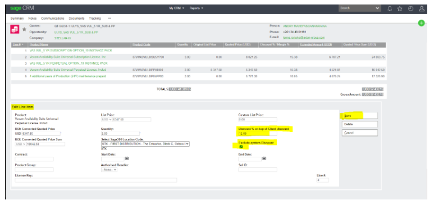This screenshot has width=434, height=209.
Task: Click the pink quote entity icon
Action: click(x=15, y=29)
